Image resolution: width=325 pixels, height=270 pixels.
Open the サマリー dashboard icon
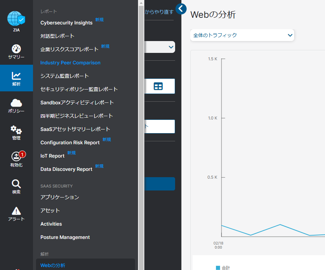[16, 49]
